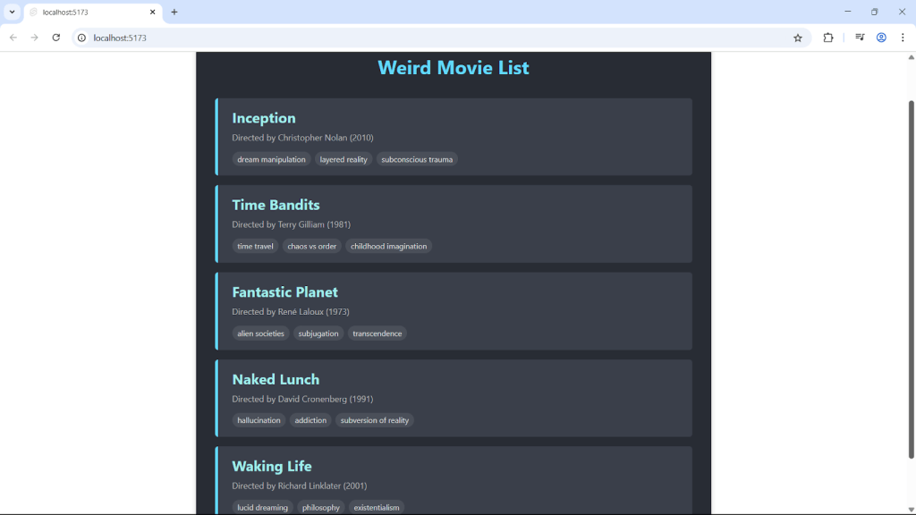Select the 'time travel' tag on Time Bandits
Image resolution: width=916 pixels, height=515 pixels.
pos(254,246)
